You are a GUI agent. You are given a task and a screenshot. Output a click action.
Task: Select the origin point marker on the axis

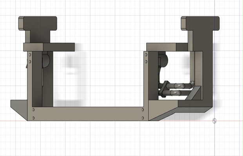(x=214, y=121)
